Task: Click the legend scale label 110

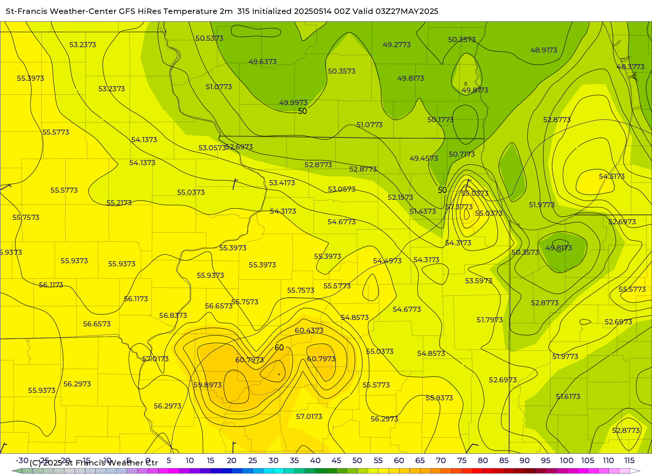Action: coord(608,460)
